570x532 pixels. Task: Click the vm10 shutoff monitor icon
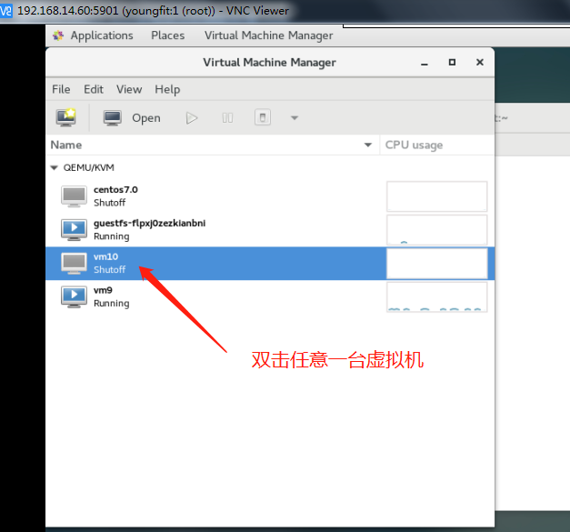click(x=74, y=264)
